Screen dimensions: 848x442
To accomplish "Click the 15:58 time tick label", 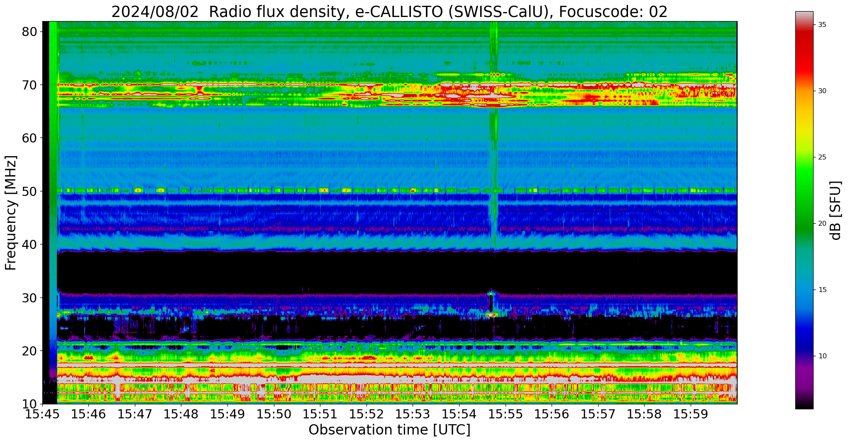I will pyautogui.click(x=644, y=414).
